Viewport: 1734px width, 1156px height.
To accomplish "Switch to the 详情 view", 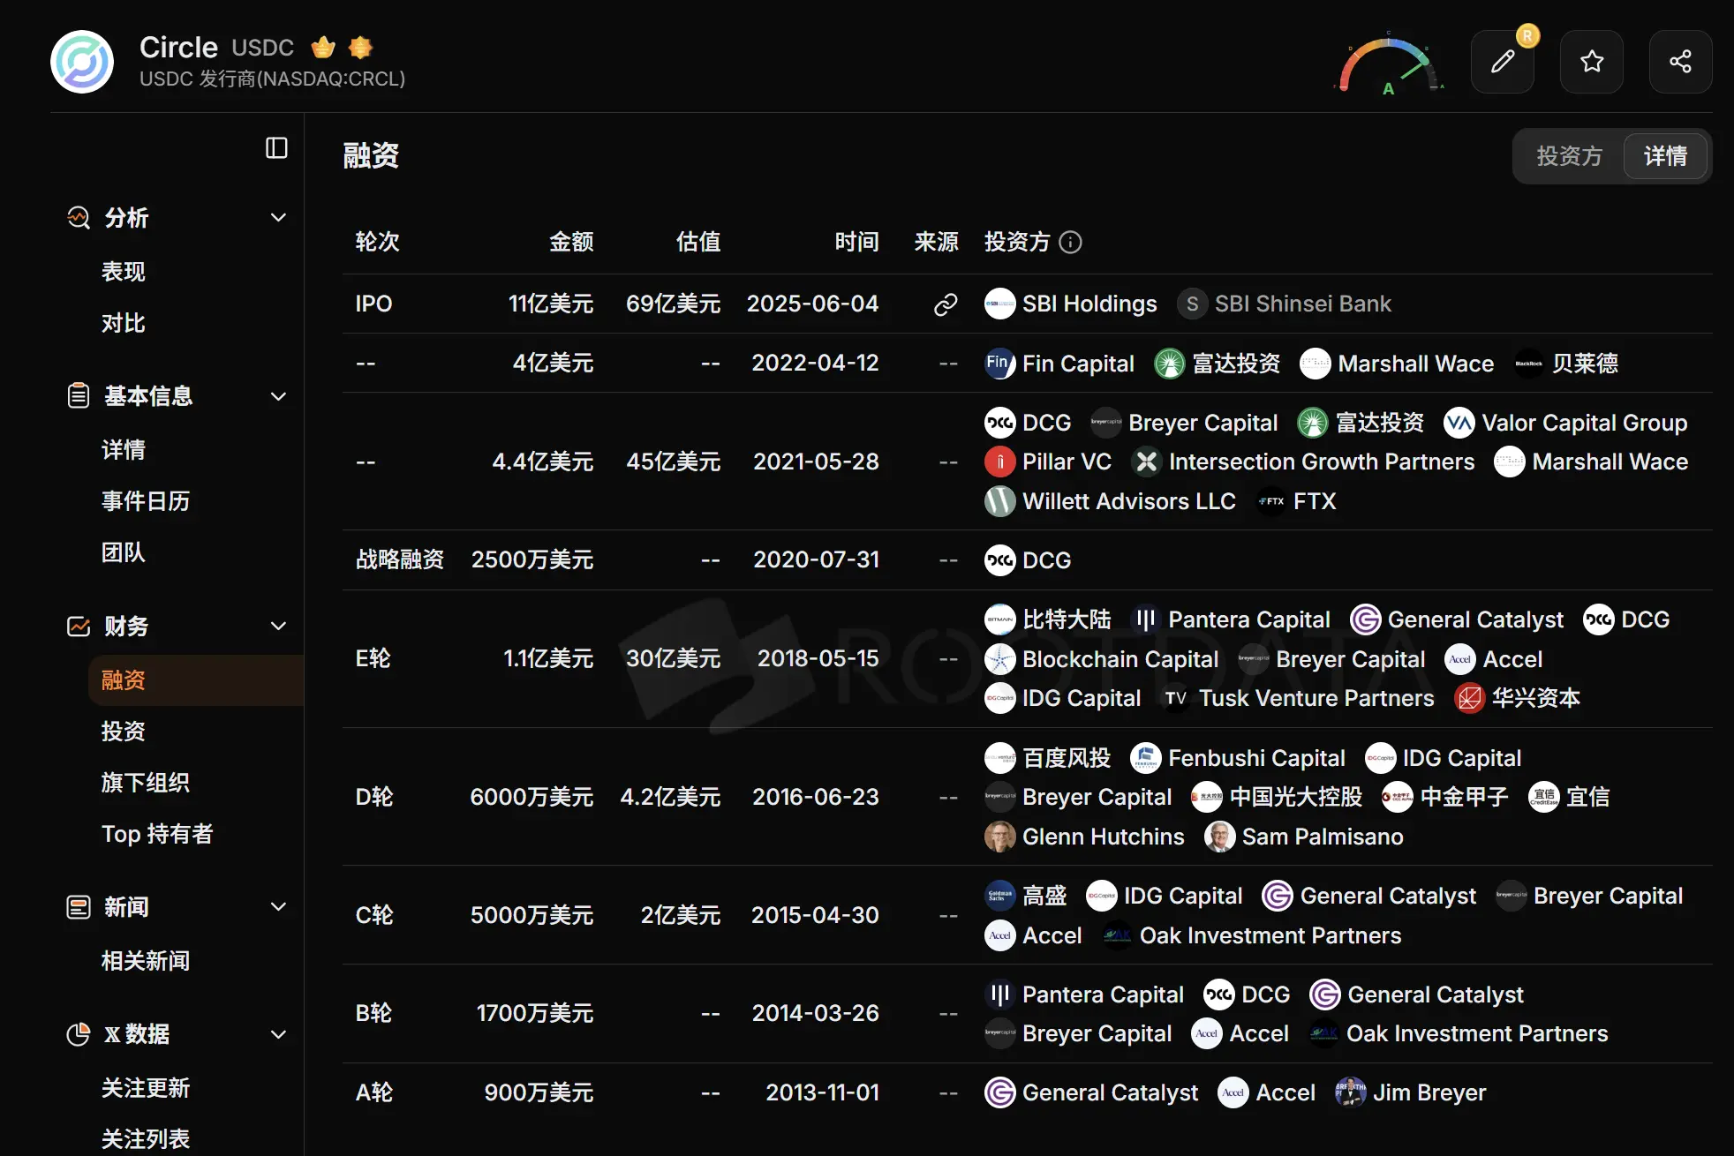I will point(1665,156).
